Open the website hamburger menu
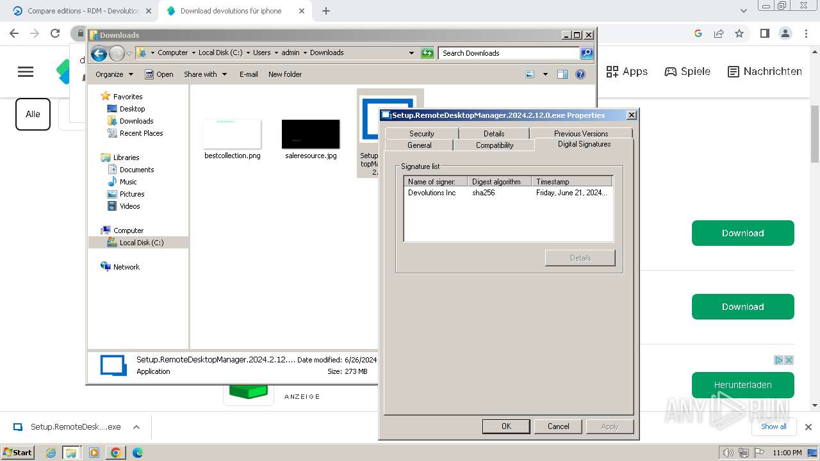820x461 pixels. 26,72
